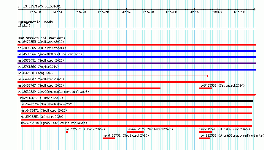Select the red nsv6486747 variant bar
Image resolution: width=264 pixels, height=150 pixels.
coord(89,88)
